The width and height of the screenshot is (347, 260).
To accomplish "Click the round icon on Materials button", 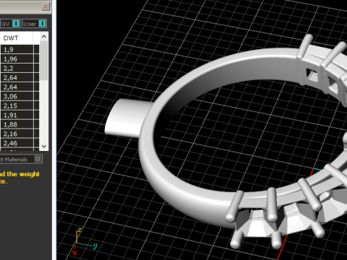I will 38,159.
